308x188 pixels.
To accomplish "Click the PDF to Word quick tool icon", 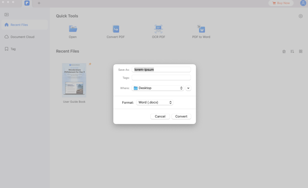I will (x=201, y=29).
